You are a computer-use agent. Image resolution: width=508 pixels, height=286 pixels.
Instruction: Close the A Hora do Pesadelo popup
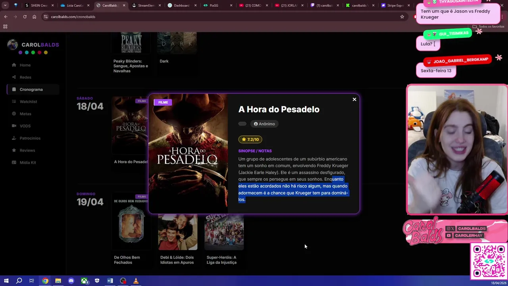[354, 99]
